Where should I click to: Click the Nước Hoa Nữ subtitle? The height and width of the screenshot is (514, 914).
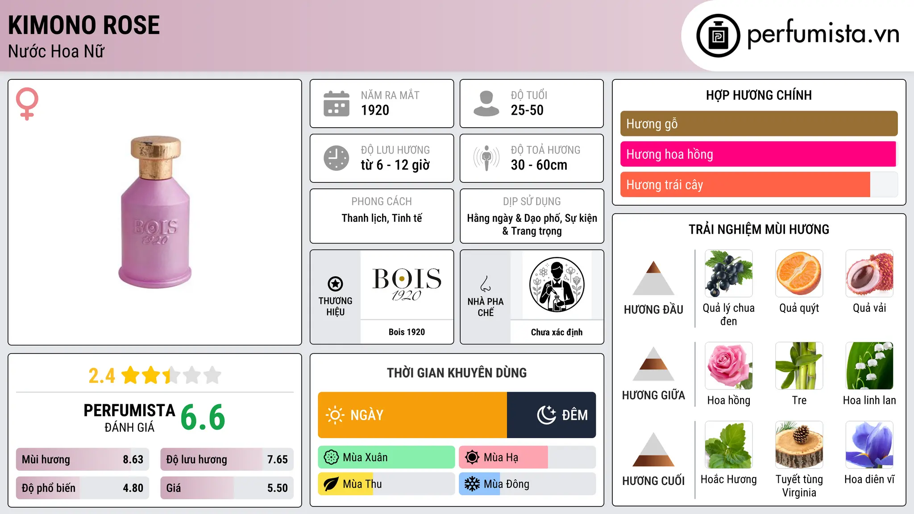click(56, 51)
